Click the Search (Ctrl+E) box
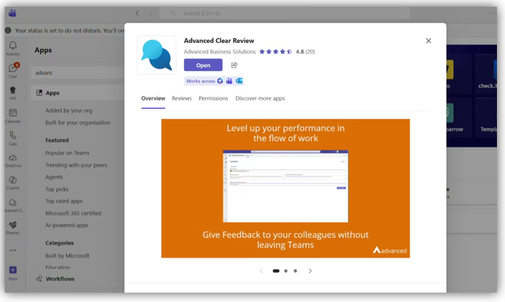Viewport: 505px width, 302px height. [285, 13]
